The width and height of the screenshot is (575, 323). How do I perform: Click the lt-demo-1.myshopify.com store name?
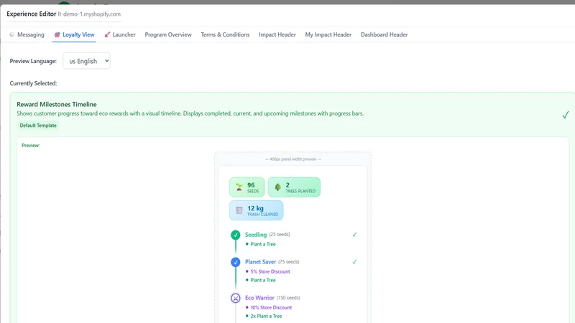[x=89, y=14]
